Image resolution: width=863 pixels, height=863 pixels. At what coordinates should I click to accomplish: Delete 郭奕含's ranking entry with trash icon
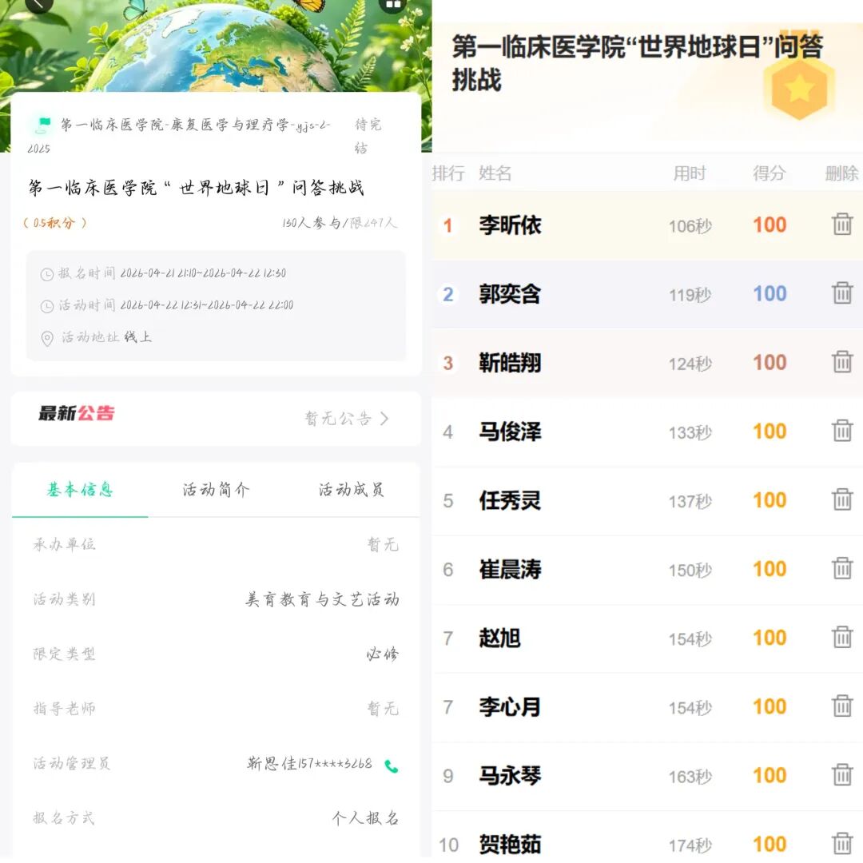(842, 293)
